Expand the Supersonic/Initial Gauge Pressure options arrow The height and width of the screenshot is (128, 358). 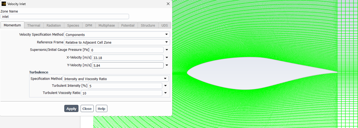[167, 50]
